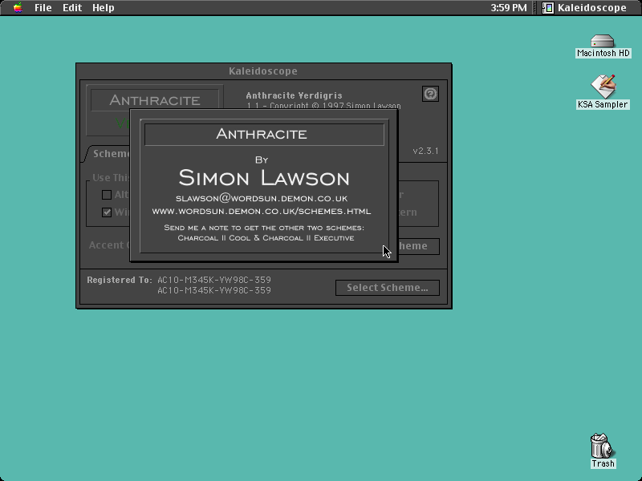642x481 pixels.
Task: Click the help question mark icon in Kaleidoscope
Action: pos(430,94)
